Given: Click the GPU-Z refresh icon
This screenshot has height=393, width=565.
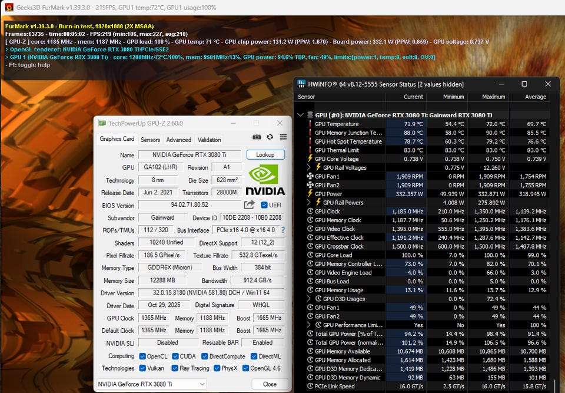Looking at the screenshot, I should [x=270, y=137].
